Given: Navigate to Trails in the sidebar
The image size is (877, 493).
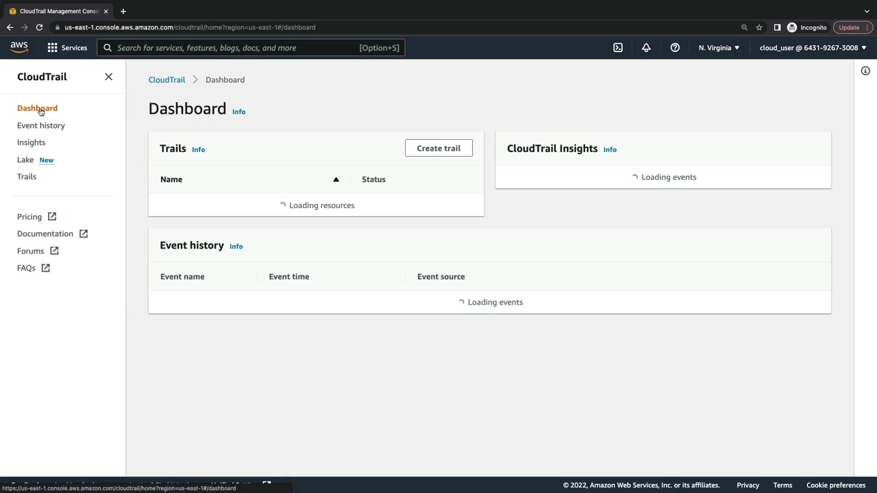Looking at the screenshot, I should [27, 177].
